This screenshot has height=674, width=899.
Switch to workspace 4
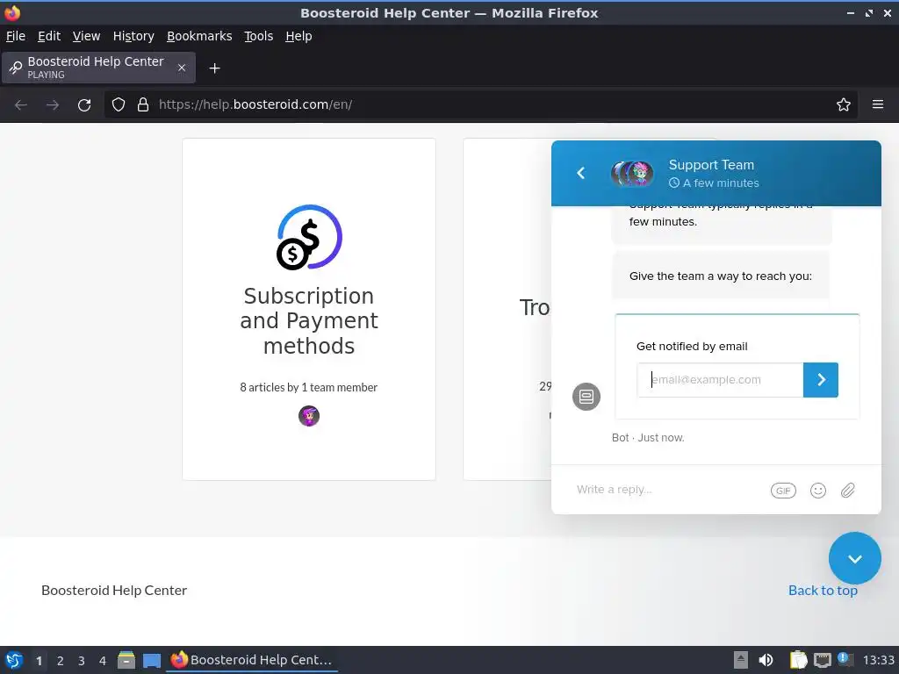coord(103,661)
